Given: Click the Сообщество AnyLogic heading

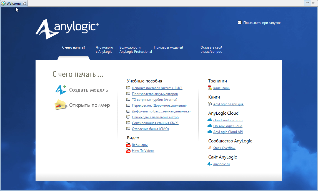Looking at the screenshot, I should click(230, 141).
